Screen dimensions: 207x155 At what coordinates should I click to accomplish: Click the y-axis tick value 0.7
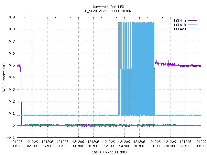12,41
